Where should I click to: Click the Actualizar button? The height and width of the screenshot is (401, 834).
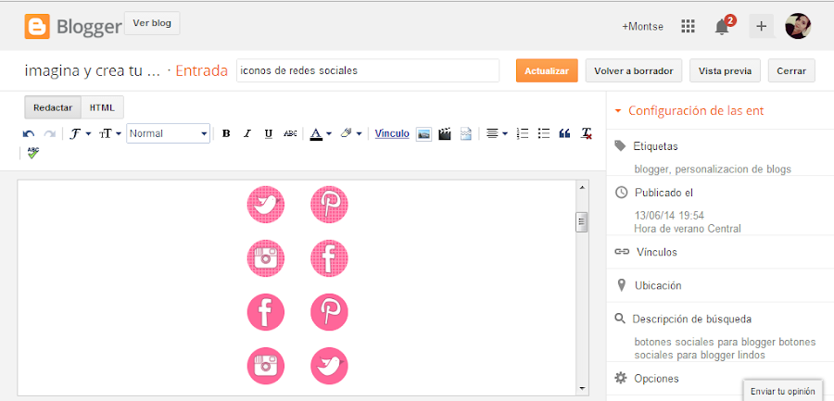(547, 70)
